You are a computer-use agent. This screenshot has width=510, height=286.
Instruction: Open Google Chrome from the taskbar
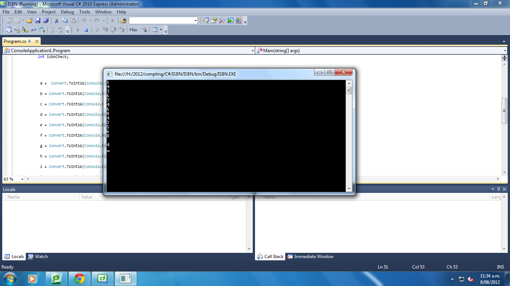point(79,278)
